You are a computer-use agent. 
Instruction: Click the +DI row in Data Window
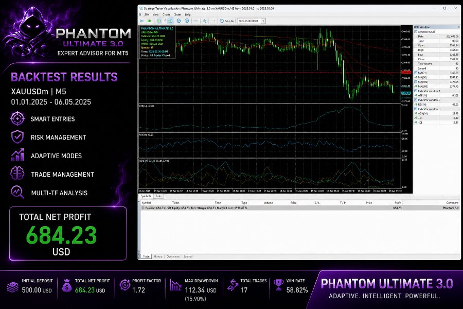tap(436, 118)
